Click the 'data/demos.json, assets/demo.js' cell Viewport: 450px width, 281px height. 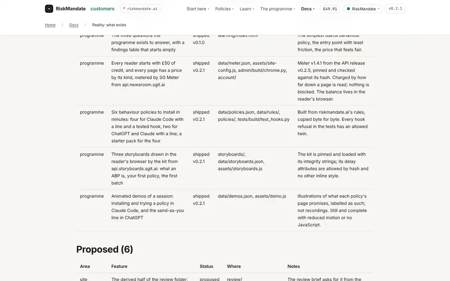click(x=252, y=196)
